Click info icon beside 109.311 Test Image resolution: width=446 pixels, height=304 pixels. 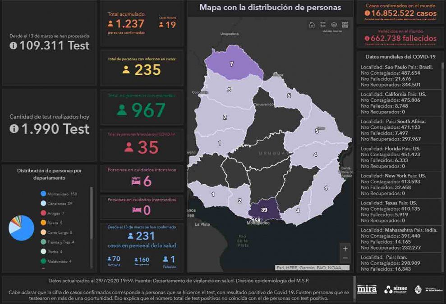click(x=14, y=45)
